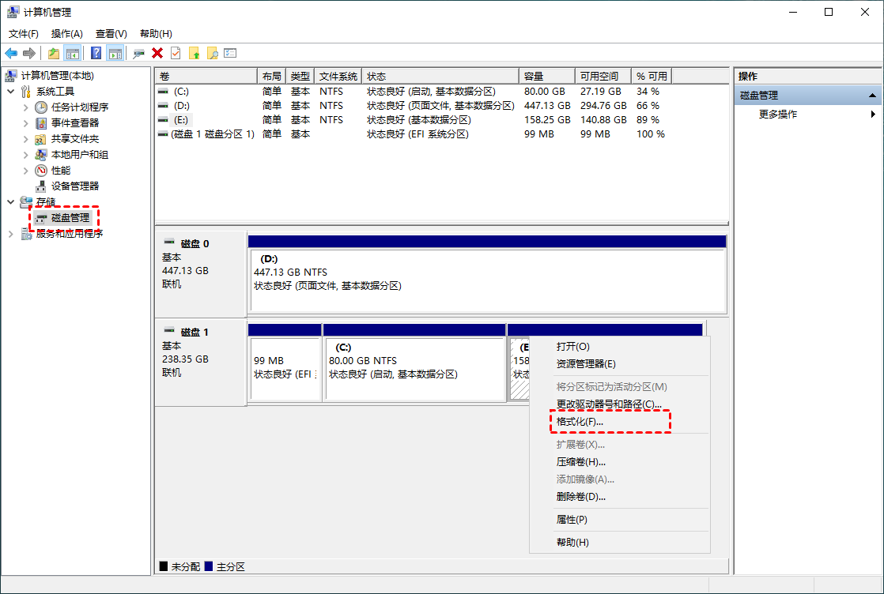Click the 磁盘 1 disk label panel
Image resolution: width=884 pixels, height=594 pixels.
click(x=201, y=362)
